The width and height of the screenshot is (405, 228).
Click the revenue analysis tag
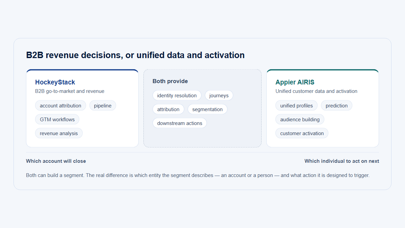(59, 133)
